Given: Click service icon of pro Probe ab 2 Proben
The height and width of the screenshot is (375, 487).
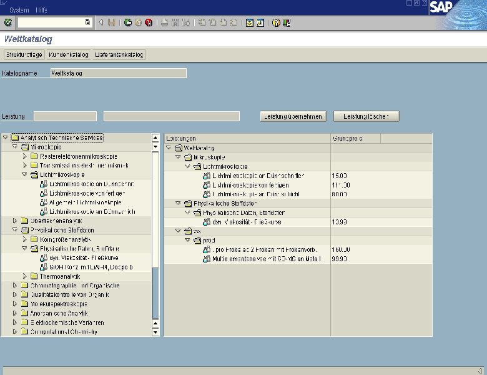Looking at the screenshot, I should point(207,249).
